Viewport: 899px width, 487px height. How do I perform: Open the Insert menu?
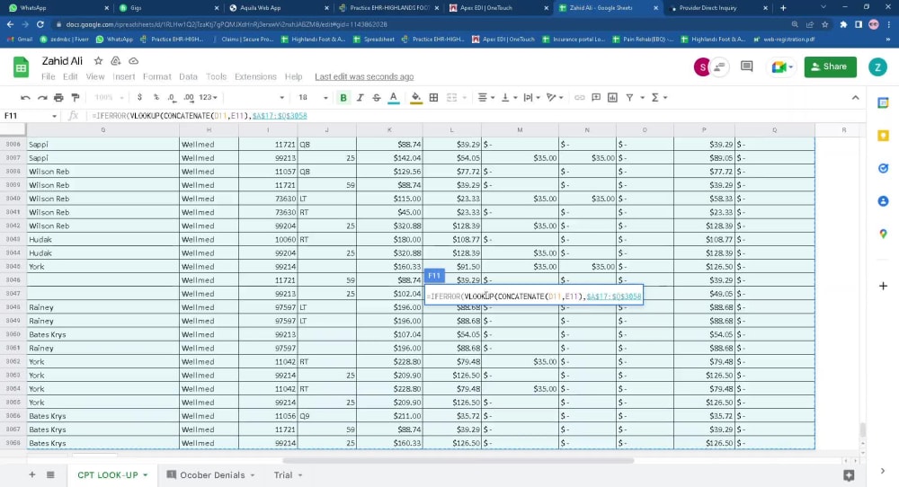[x=123, y=76]
